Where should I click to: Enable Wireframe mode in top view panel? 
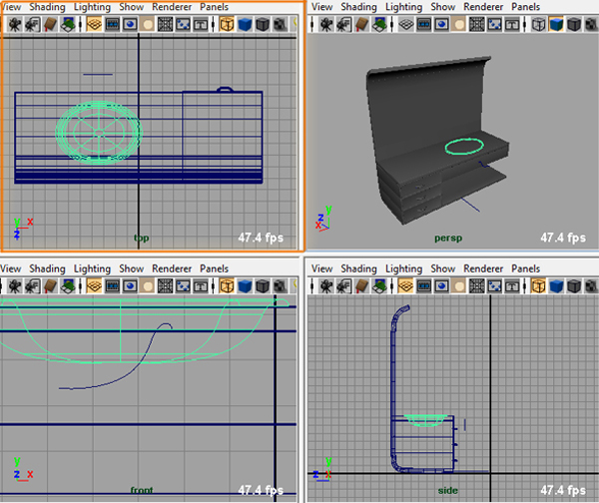(x=227, y=24)
